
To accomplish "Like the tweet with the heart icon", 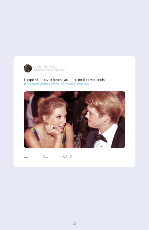I will (65, 156).
